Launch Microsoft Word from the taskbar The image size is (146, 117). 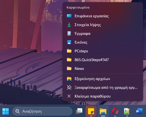click(139, 111)
